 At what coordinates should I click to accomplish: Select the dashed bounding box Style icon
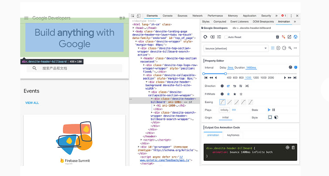(270, 117)
